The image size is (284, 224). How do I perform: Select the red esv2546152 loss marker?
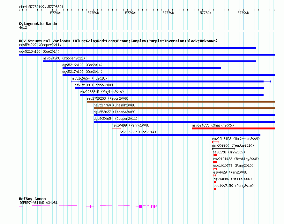pos(216,142)
